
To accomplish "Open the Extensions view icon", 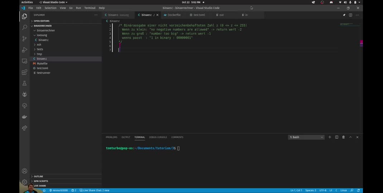I will (x=24, y=72).
